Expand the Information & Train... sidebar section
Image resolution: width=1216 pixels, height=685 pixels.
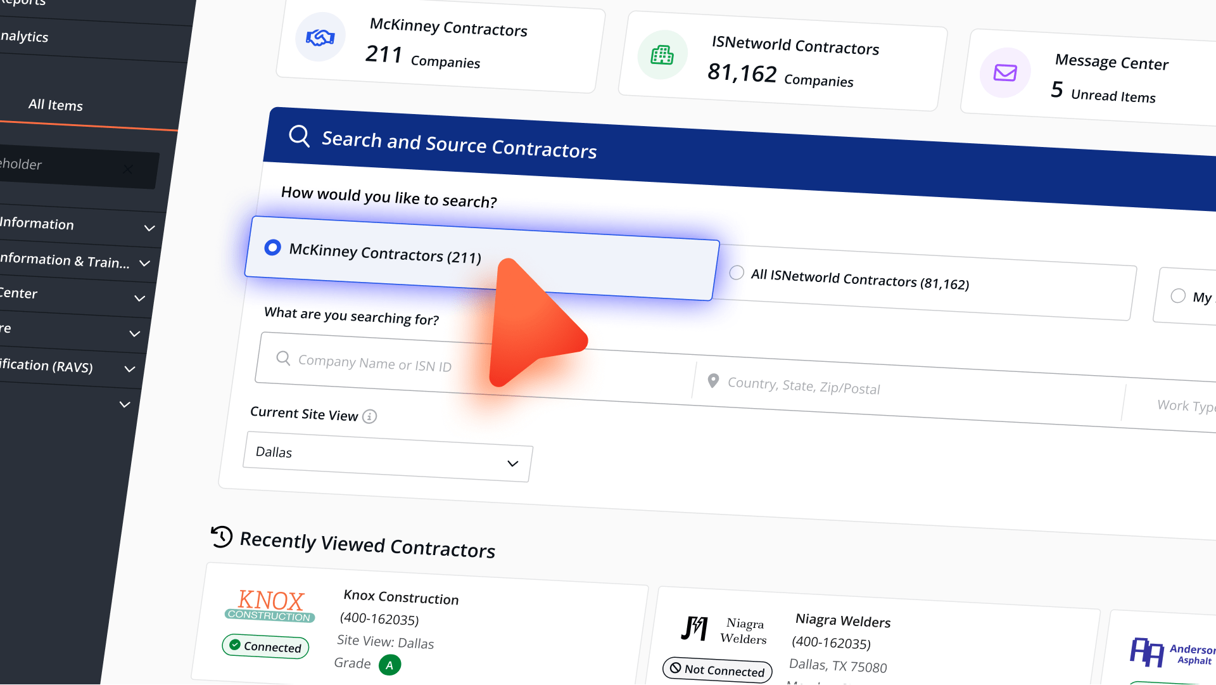144,263
